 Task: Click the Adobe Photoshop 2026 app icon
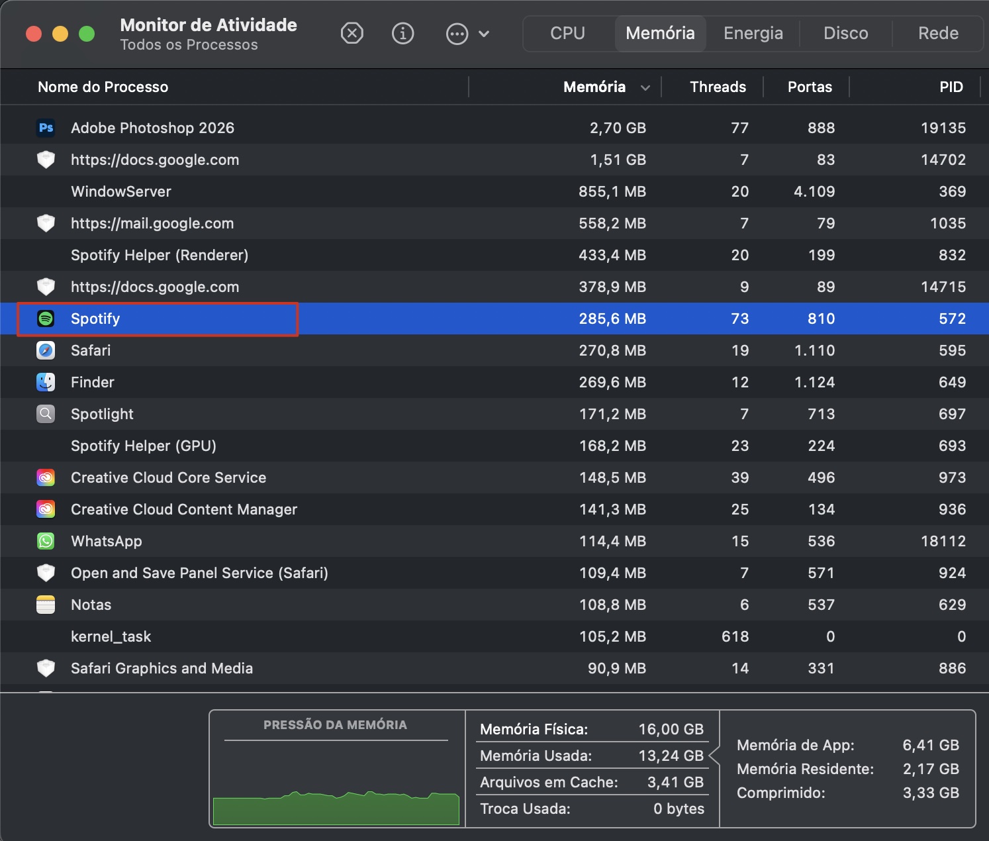pyautogui.click(x=46, y=128)
